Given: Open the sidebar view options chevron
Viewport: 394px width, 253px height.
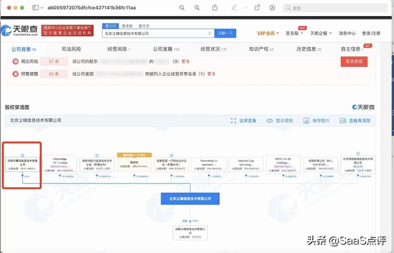Looking at the screenshot, I should click(x=42, y=8).
